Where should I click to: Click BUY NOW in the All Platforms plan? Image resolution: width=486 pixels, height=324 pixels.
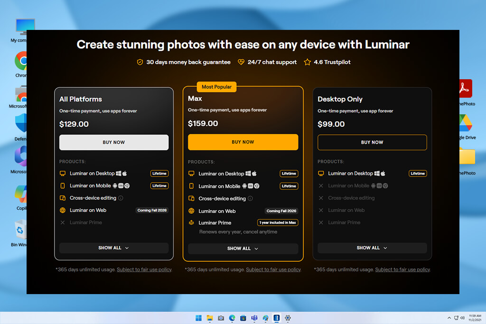click(x=114, y=142)
